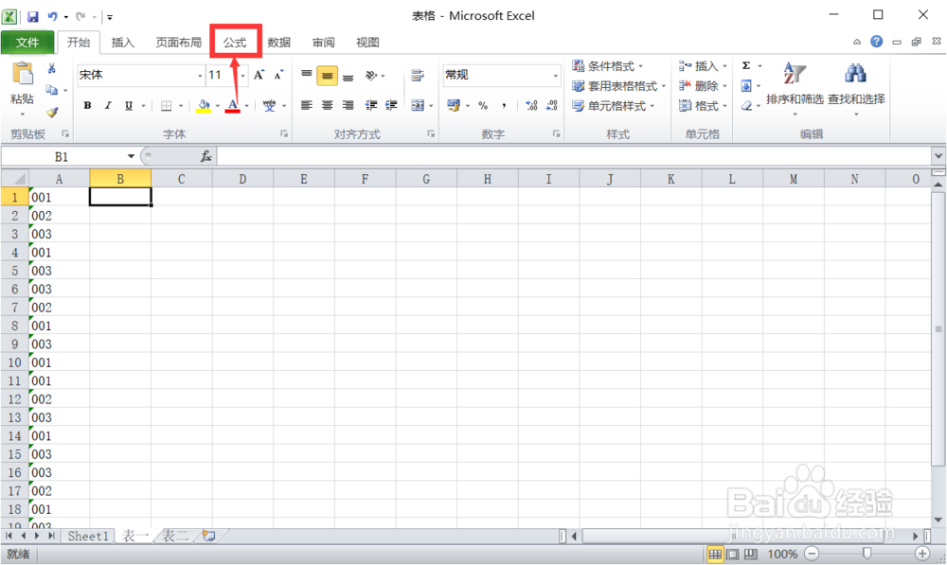The image size is (947, 565).
Task: Undo the last action
Action: [52, 16]
